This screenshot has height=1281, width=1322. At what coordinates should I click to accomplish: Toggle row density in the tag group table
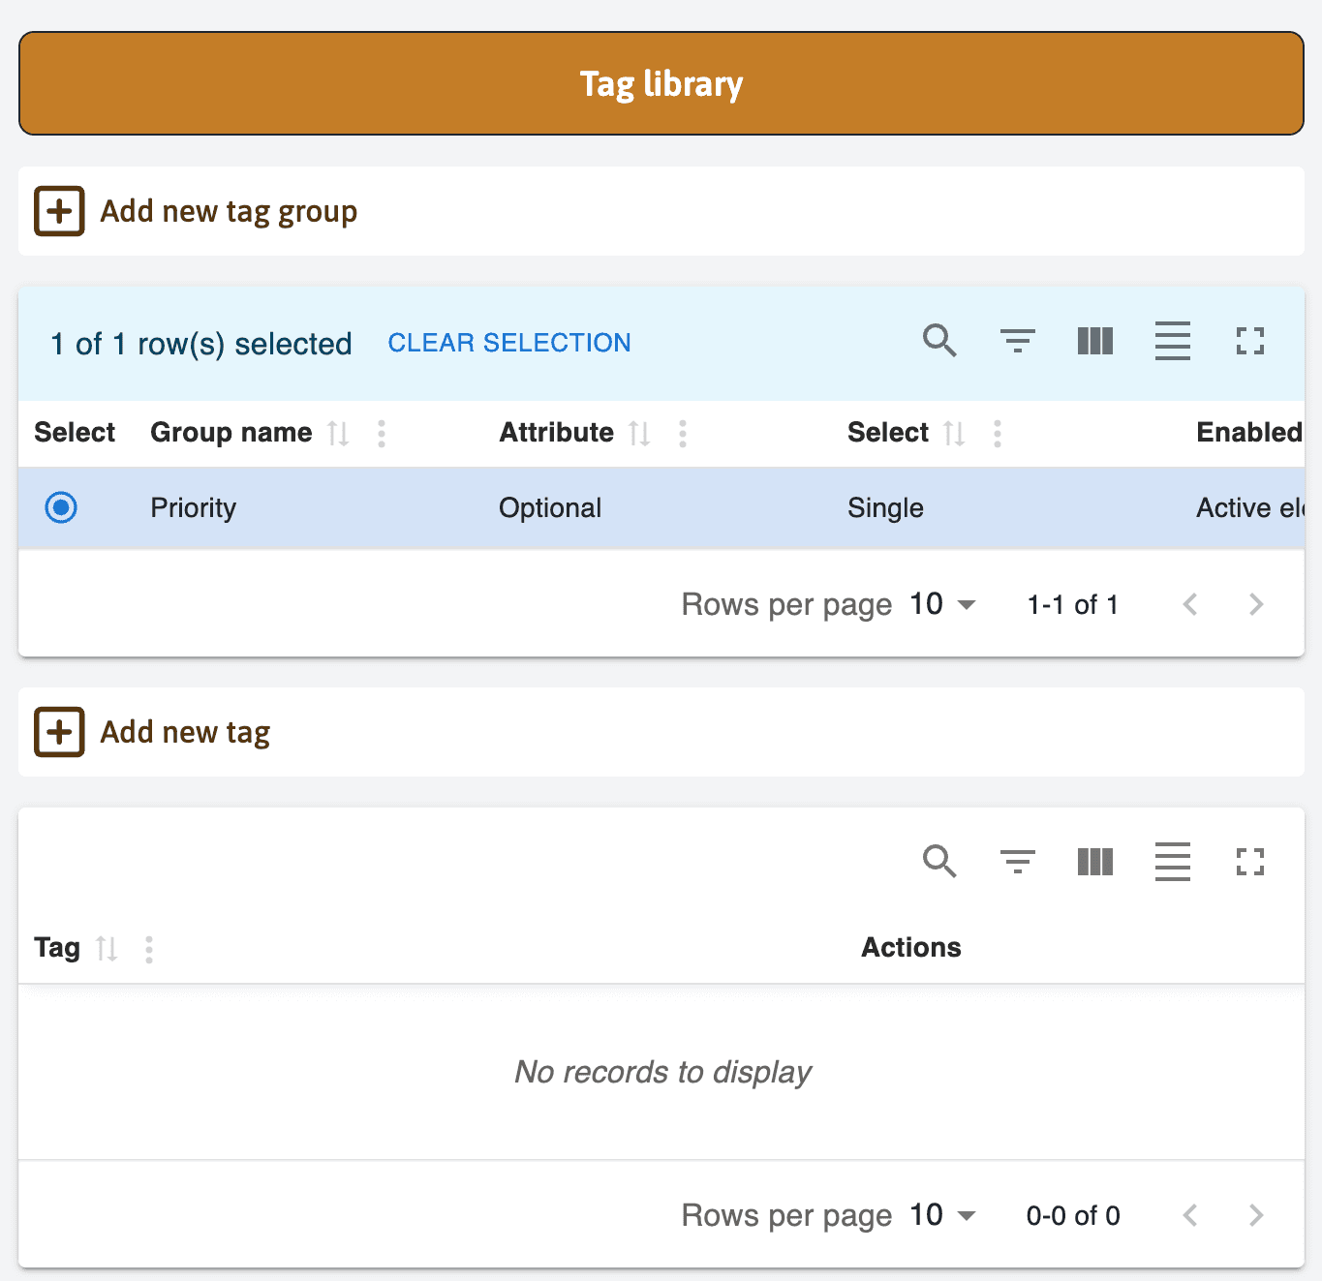pyautogui.click(x=1173, y=342)
